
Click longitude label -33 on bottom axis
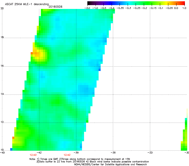(150, 153)
